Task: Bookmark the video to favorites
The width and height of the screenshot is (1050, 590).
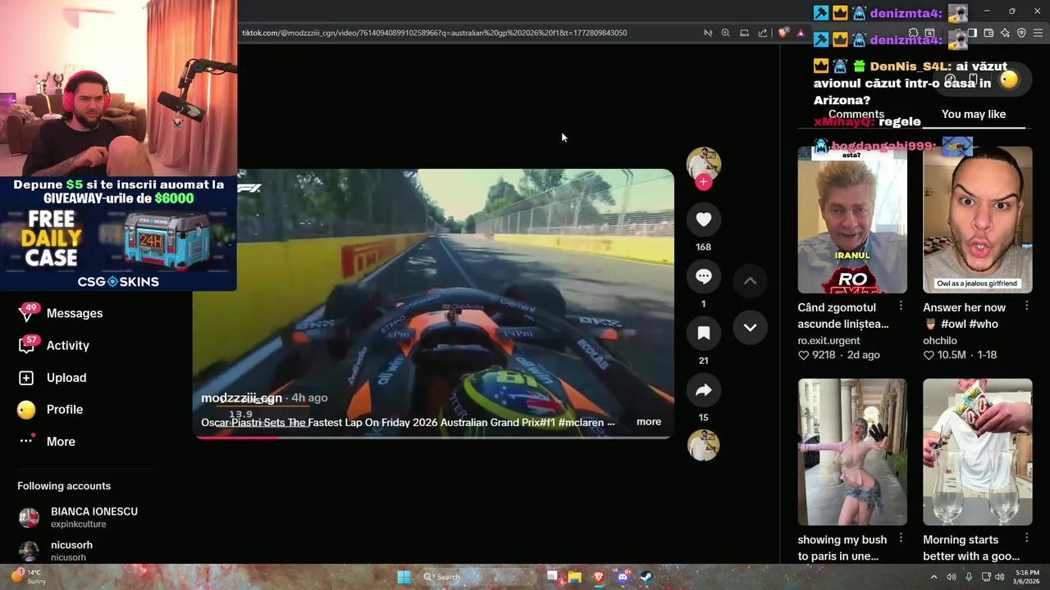Action: click(703, 333)
